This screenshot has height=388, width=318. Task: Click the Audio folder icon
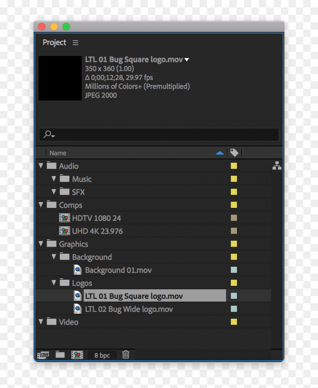click(x=51, y=166)
